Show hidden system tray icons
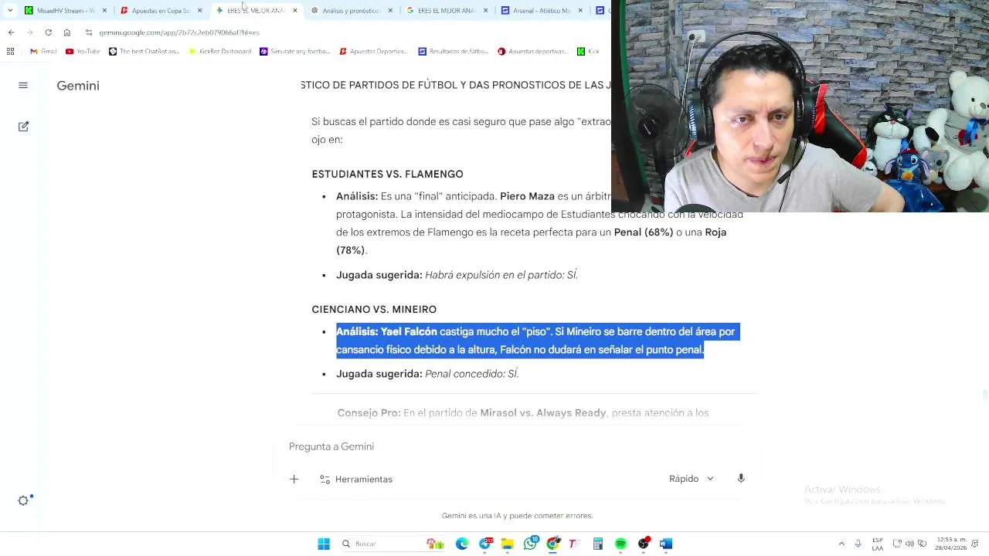989x556 pixels. [841, 544]
